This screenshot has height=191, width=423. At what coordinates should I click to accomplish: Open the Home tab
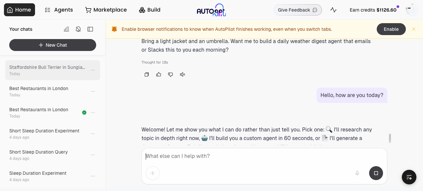click(x=19, y=10)
